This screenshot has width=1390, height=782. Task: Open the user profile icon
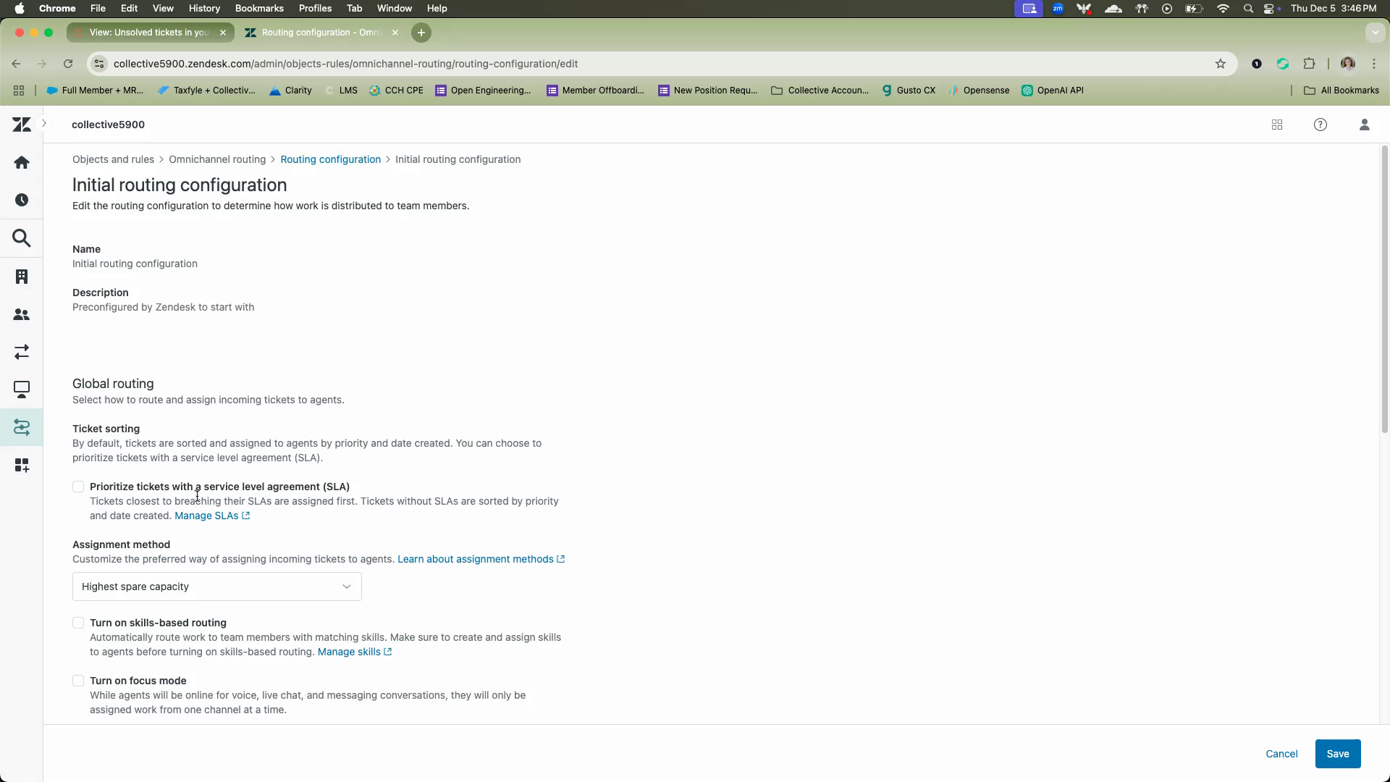tap(1365, 125)
